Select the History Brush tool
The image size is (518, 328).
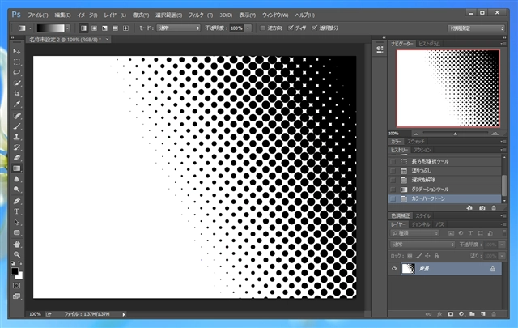(16, 147)
